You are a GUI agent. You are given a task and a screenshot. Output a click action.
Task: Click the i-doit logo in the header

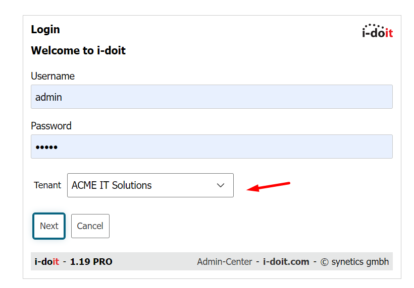pos(377,31)
